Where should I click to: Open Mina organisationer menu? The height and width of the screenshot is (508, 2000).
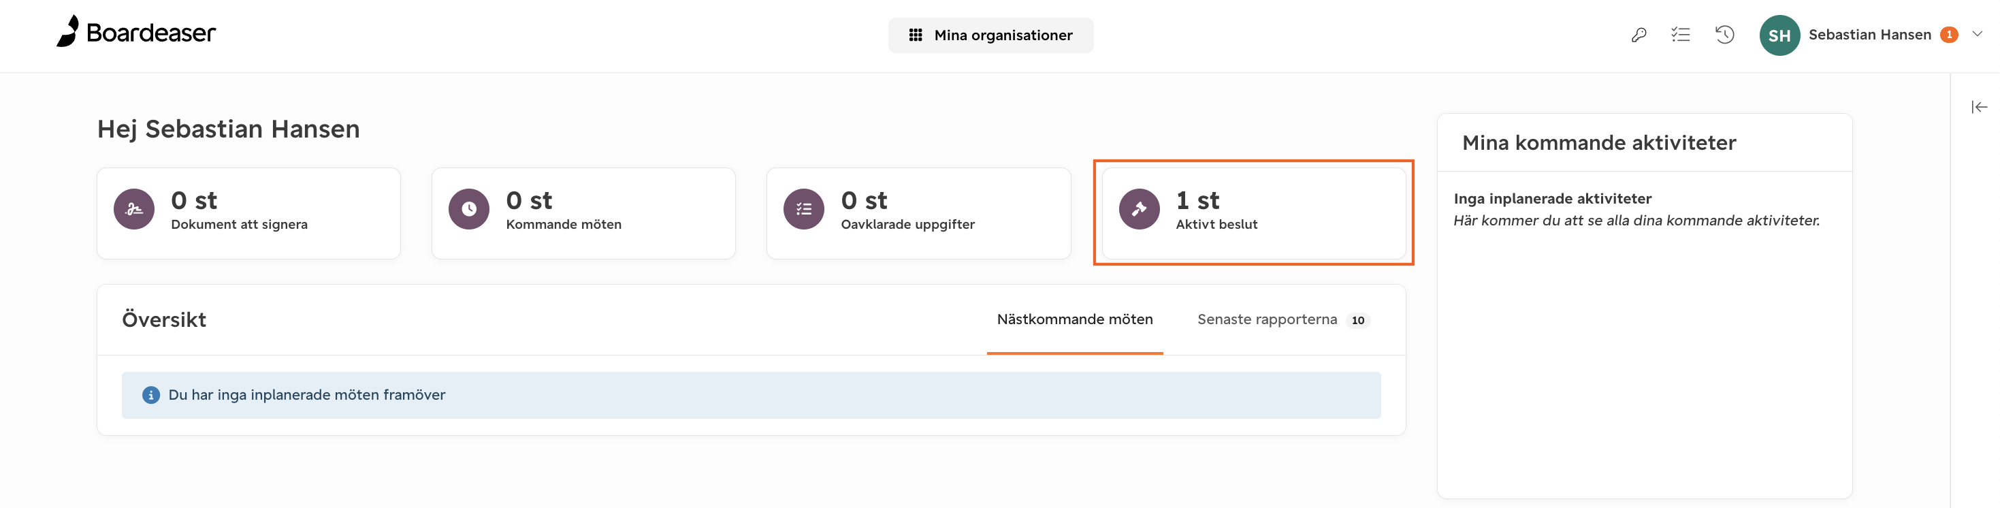point(990,35)
